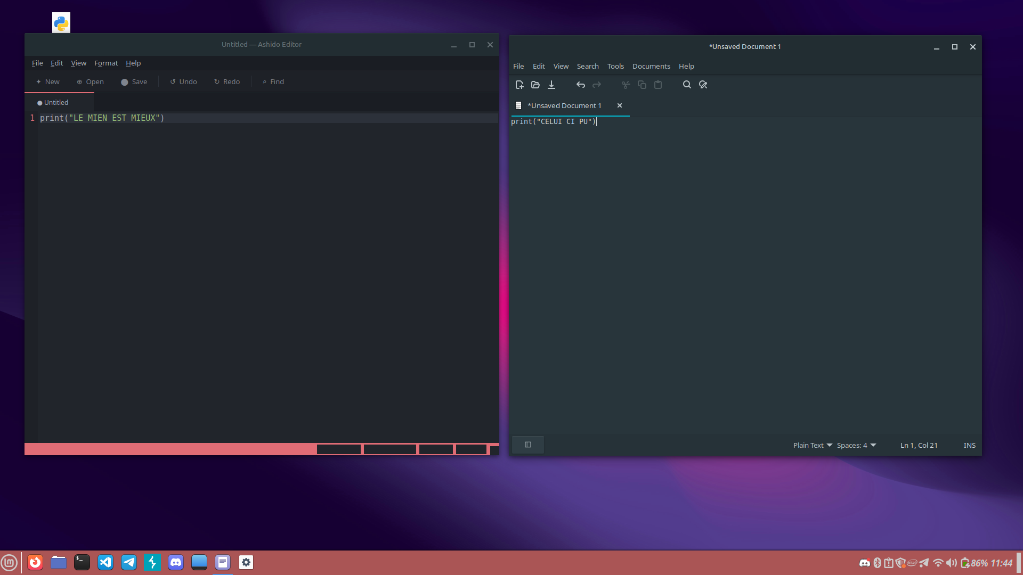Image resolution: width=1023 pixels, height=575 pixels.
Task: Click the undo arrow icon in the right editor
Action: [x=581, y=85]
